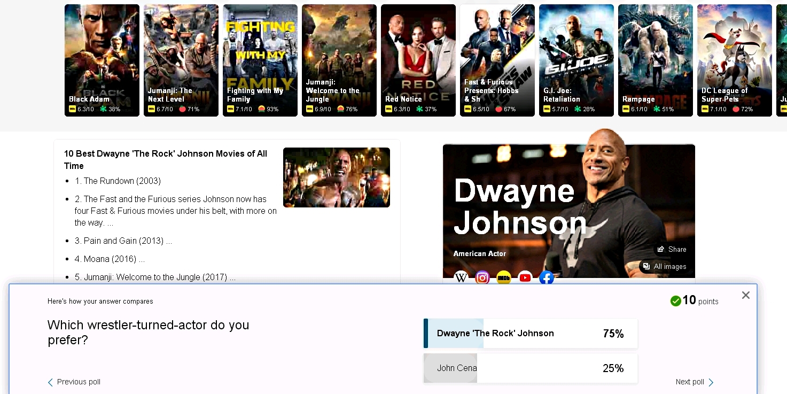Click the 76% icon on Jumanji: Welcome to the Jungle
The image size is (787, 394).
pyautogui.click(x=340, y=109)
